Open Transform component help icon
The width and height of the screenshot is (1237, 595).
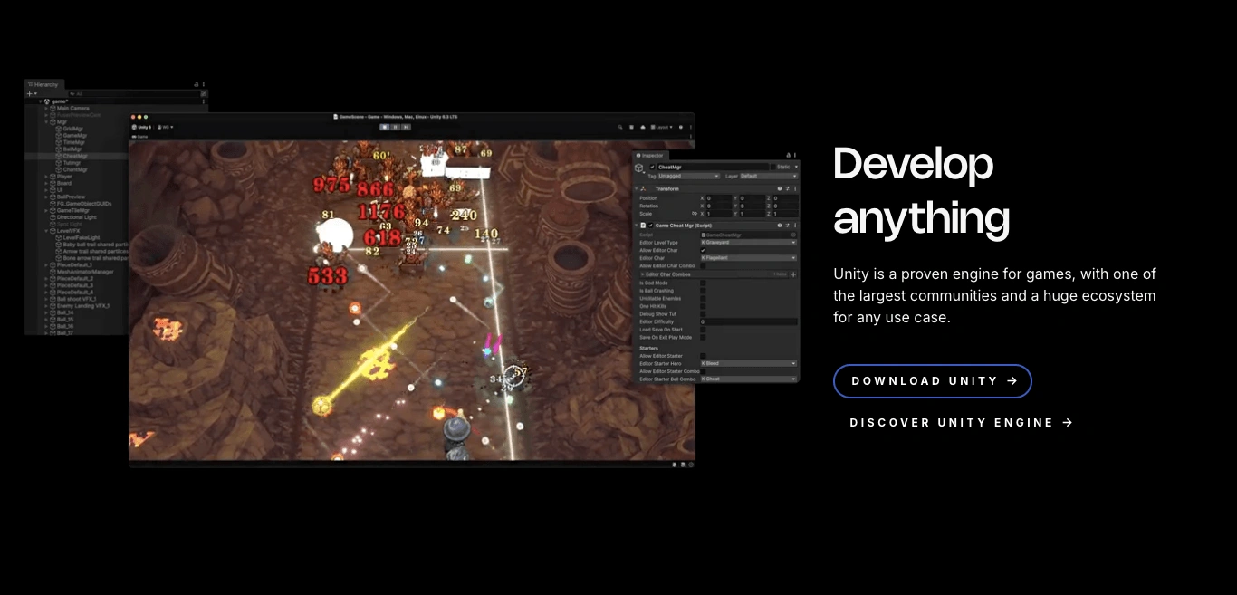[x=779, y=188]
